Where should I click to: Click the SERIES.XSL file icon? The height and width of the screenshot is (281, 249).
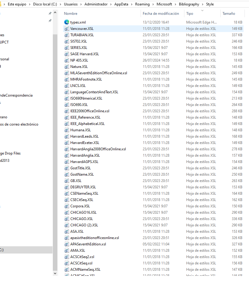67,48
